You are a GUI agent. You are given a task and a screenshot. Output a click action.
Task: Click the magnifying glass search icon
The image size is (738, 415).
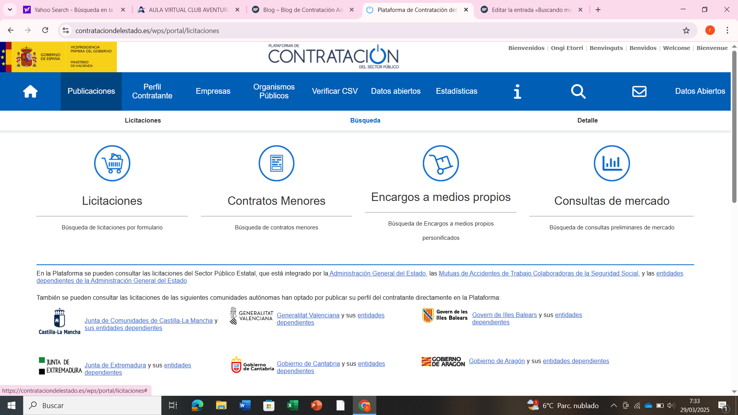tap(578, 91)
